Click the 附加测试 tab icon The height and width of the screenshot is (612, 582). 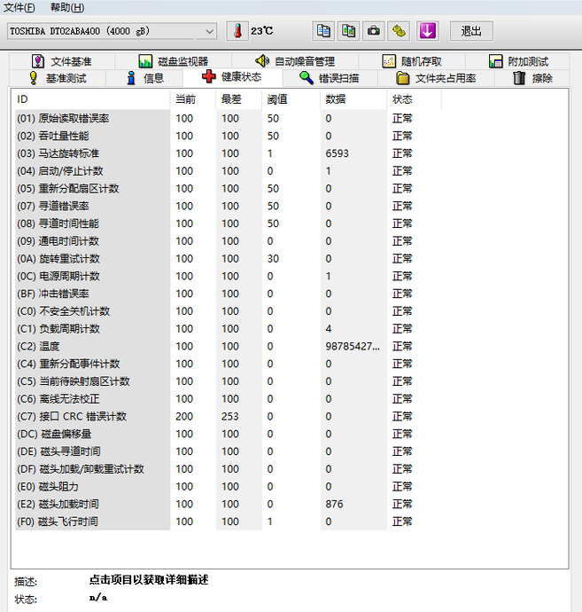[x=496, y=61]
